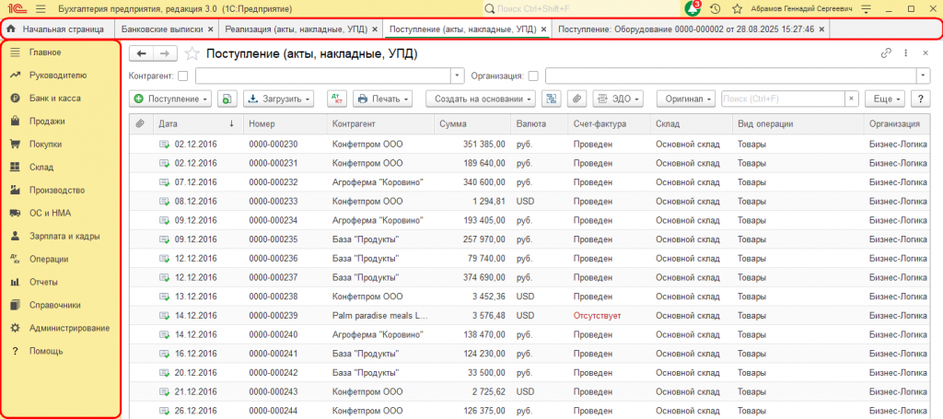The image size is (943, 419).
Task: Click the list search field Поиск (Ctrl+F)
Action: 784,99
